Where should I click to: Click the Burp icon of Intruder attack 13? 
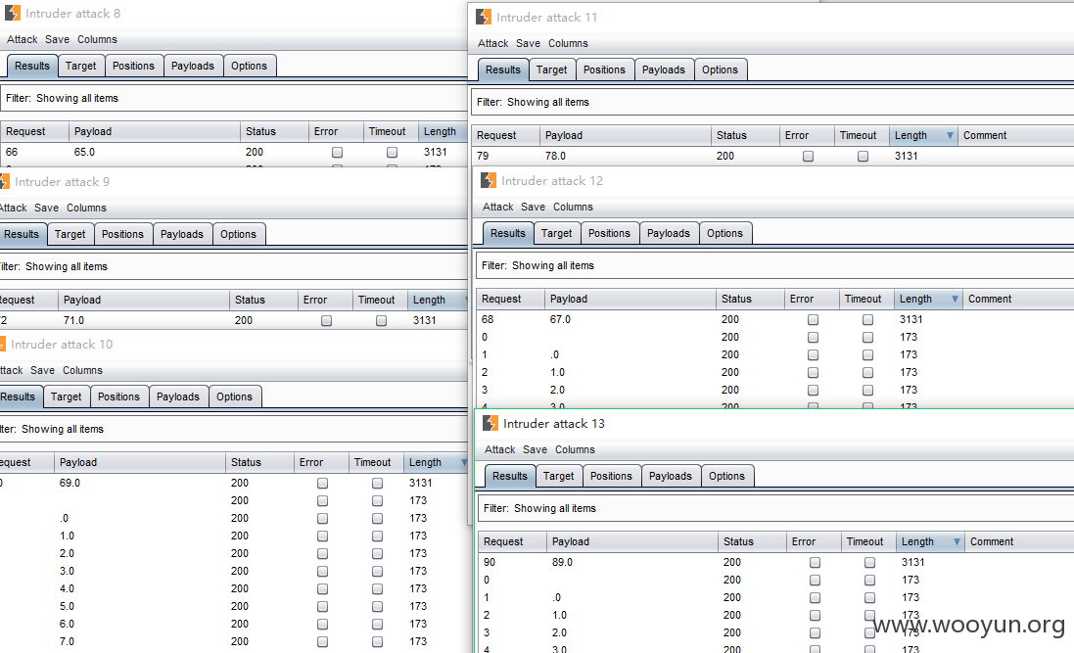point(490,424)
